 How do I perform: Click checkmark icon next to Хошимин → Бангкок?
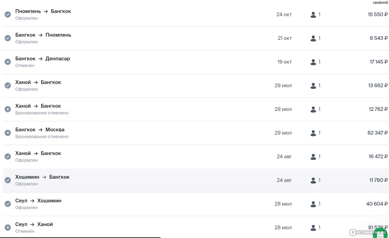pos(8,180)
